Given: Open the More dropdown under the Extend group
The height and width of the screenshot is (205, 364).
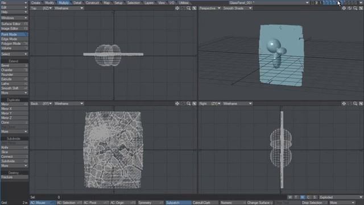Looking at the screenshot, I should tap(14, 93).
